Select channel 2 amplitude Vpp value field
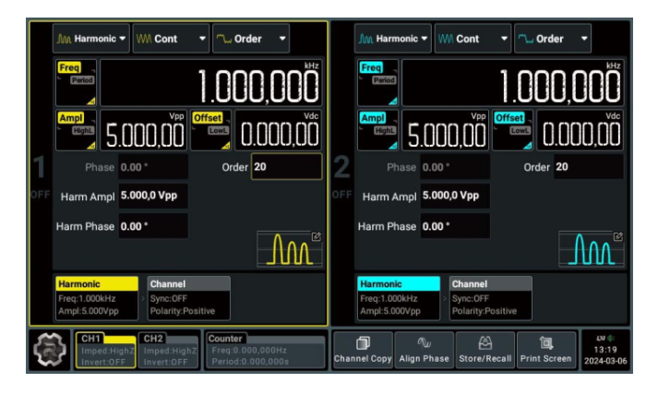The width and height of the screenshot is (658, 395). click(445, 130)
